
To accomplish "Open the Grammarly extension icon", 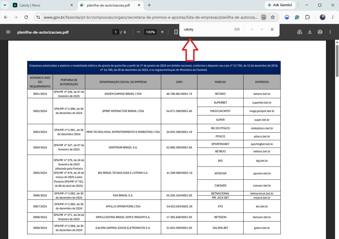I will tap(297, 17).
